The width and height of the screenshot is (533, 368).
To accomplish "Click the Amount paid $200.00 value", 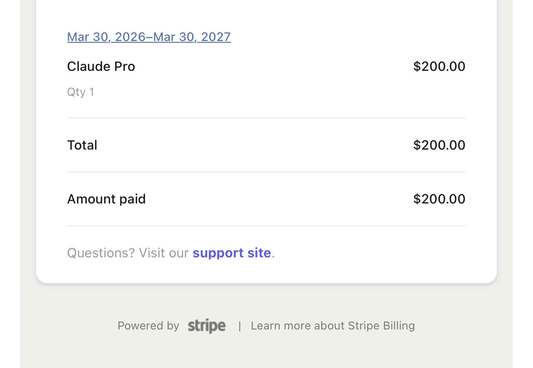I will point(439,199).
